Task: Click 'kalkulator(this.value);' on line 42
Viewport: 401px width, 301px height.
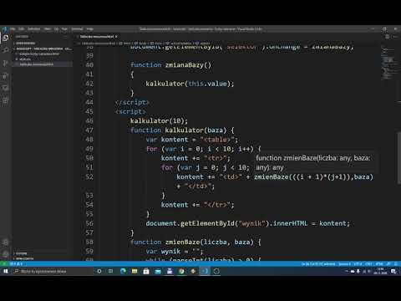Action: click(190, 84)
